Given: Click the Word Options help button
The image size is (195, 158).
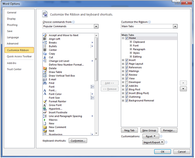Looking at the screenshot, I should (178, 3).
